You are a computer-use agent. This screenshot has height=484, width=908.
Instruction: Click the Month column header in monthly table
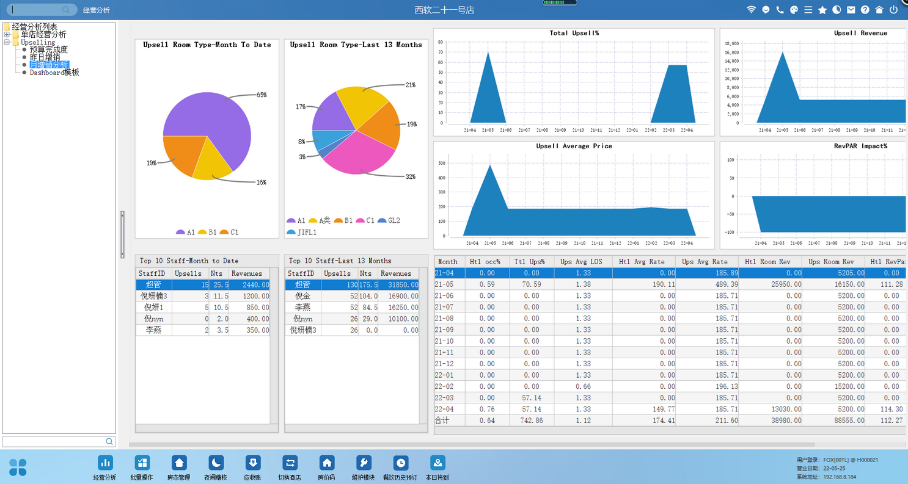click(x=450, y=262)
